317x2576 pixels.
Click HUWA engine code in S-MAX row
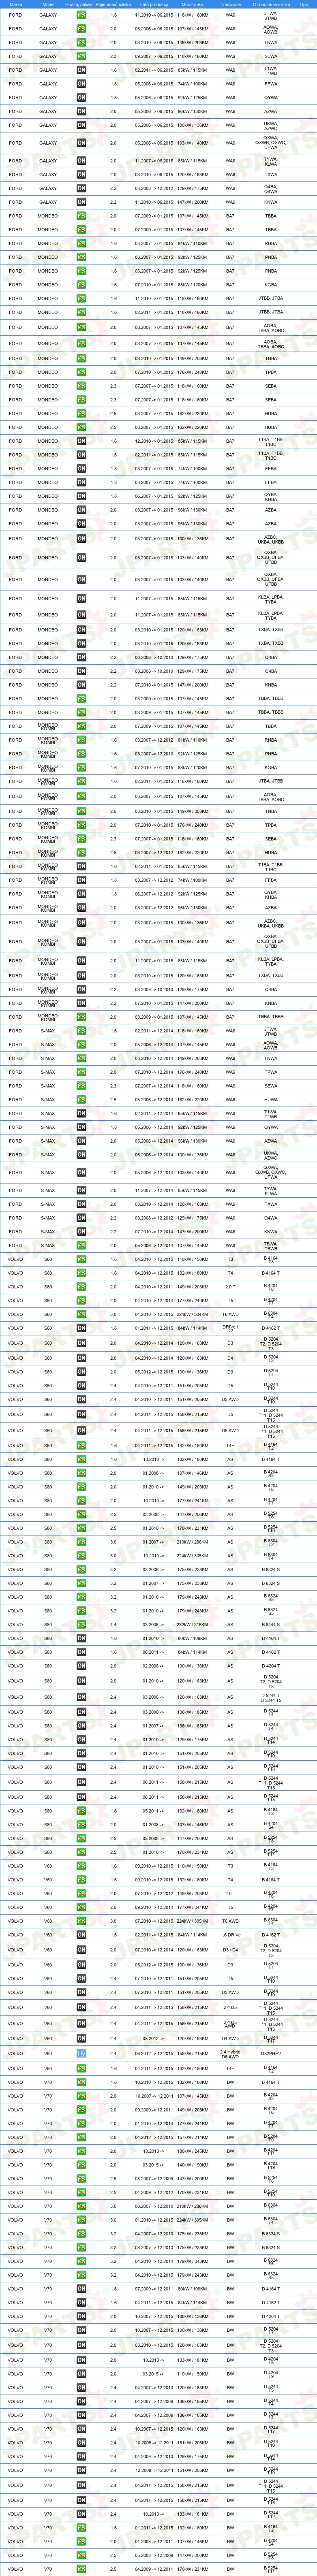coord(271,1100)
